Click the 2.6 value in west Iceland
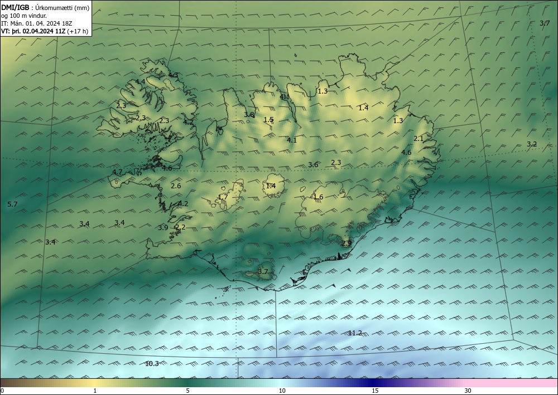 click(176, 186)
